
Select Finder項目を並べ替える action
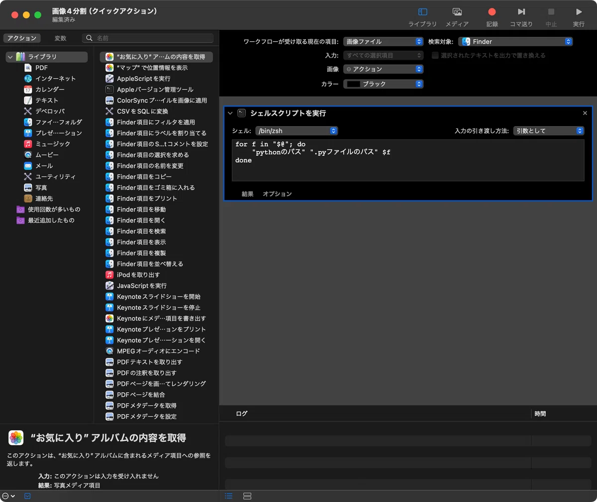pyautogui.click(x=156, y=264)
